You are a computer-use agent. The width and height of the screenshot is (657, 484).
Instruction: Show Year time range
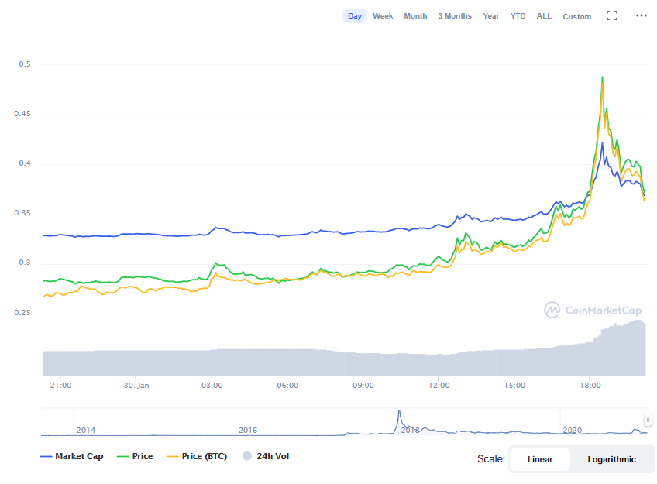tap(491, 16)
